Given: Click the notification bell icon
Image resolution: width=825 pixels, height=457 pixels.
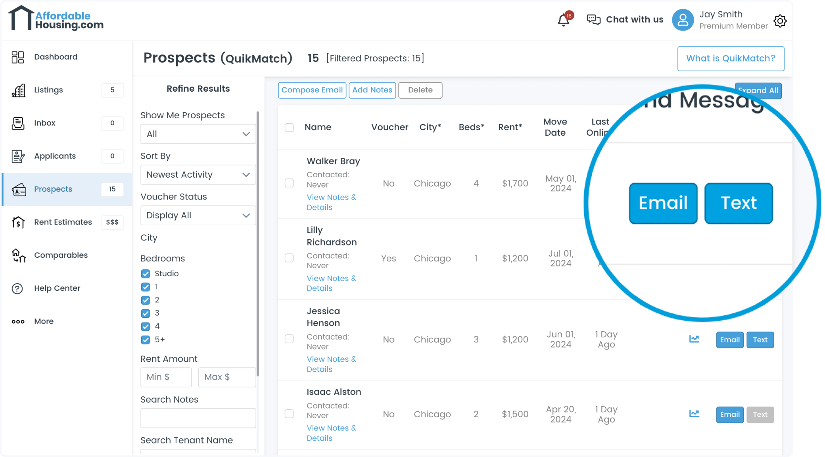Looking at the screenshot, I should [563, 20].
